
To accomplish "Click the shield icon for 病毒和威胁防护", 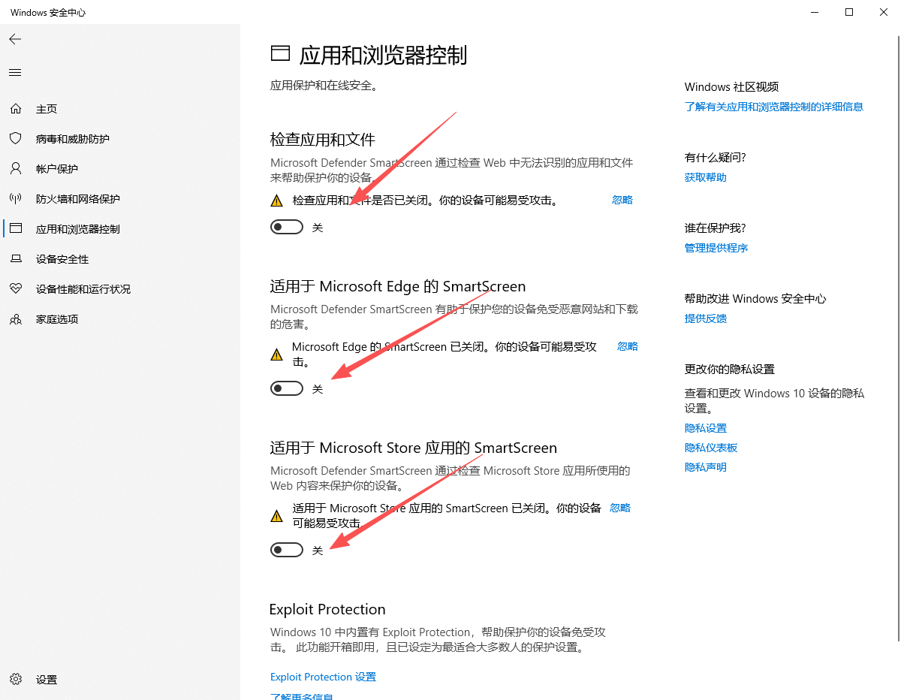I will [x=15, y=139].
